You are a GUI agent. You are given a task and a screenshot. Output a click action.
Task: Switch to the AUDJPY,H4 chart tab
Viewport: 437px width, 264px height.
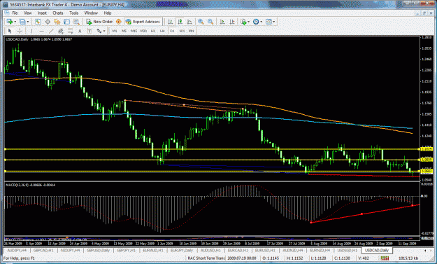(17, 250)
